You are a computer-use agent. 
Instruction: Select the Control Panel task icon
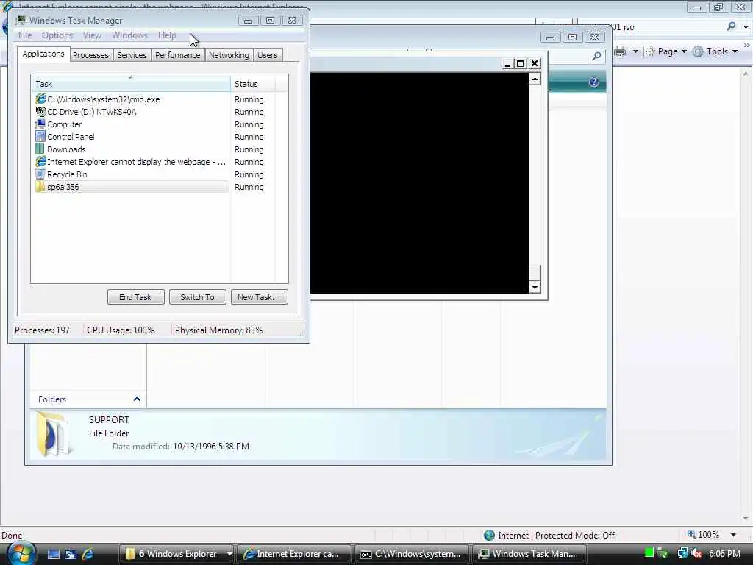point(41,136)
